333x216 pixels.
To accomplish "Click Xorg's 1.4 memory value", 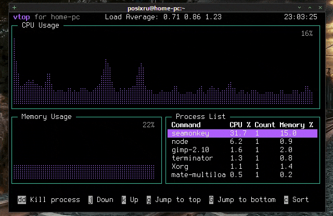I will (x=286, y=166).
